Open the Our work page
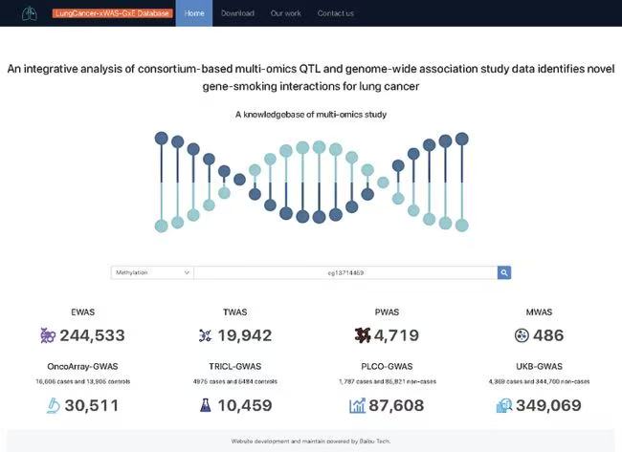Image resolution: width=622 pixels, height=452 pixels. pos(285,13)
